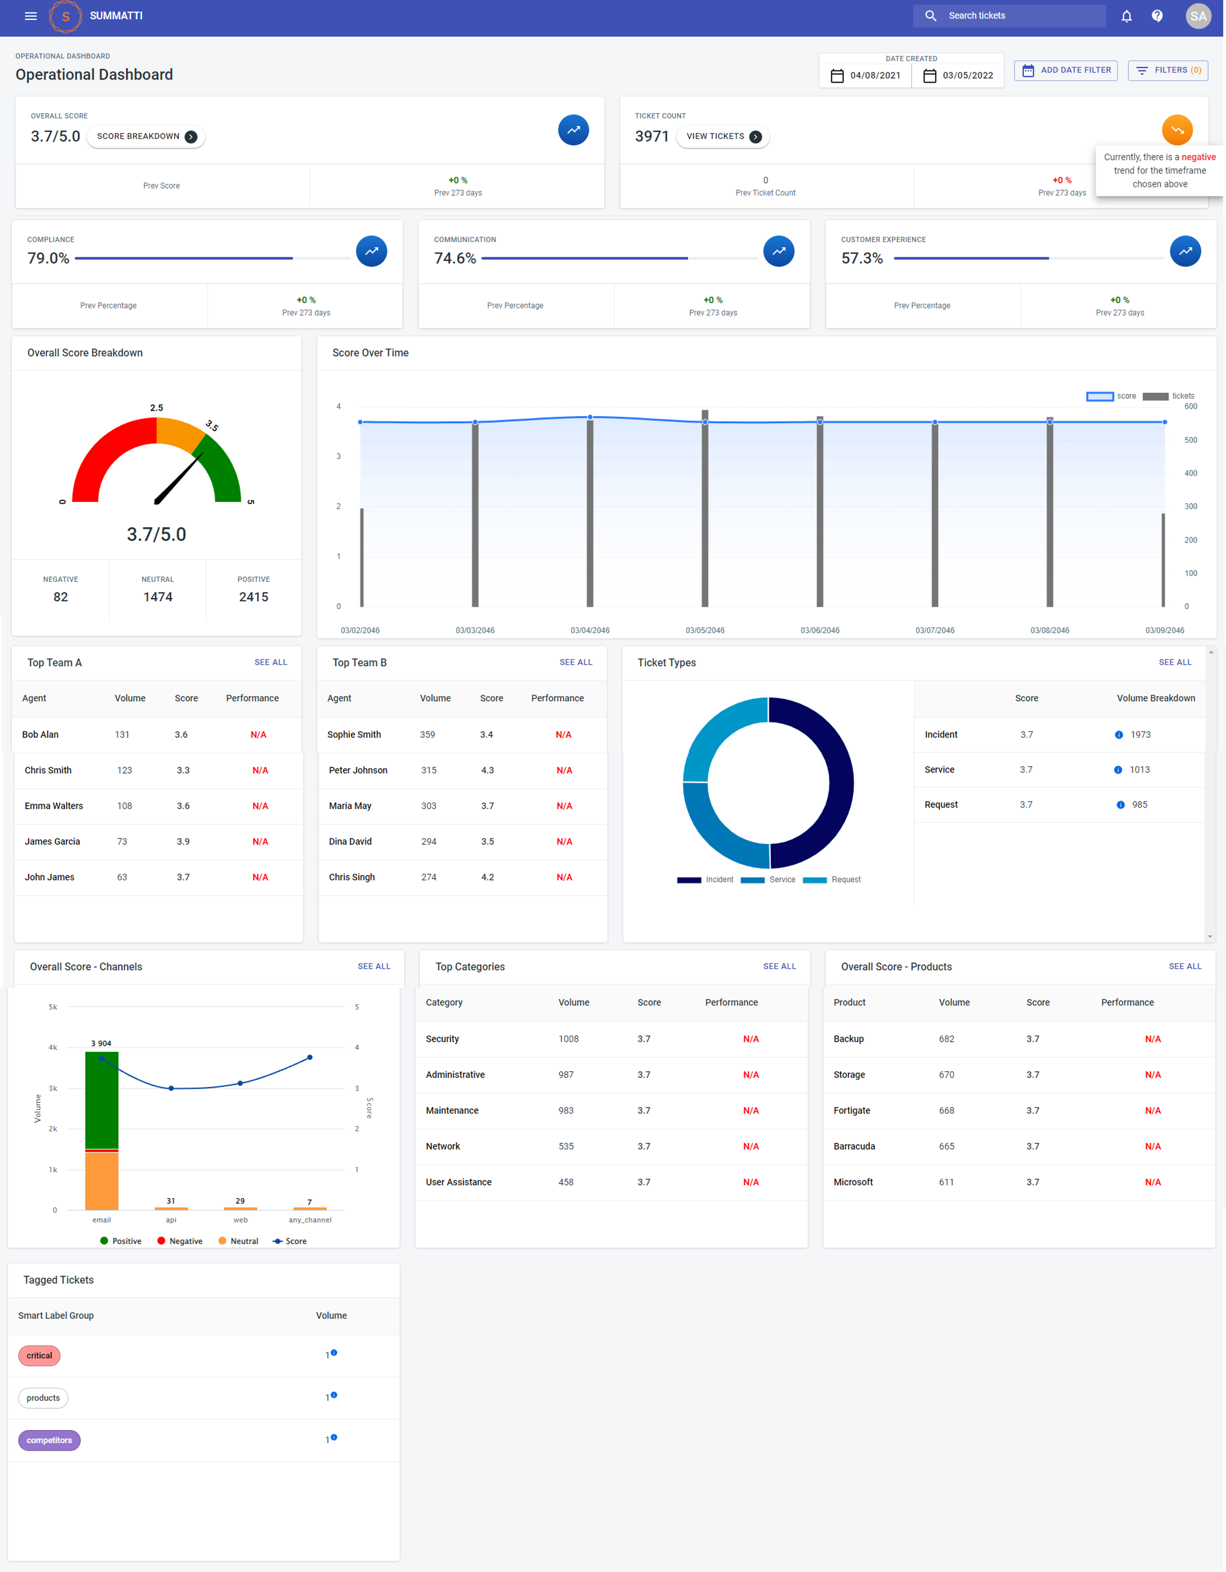
Task: Select the products smart label tag
Action: point(43,1398)
